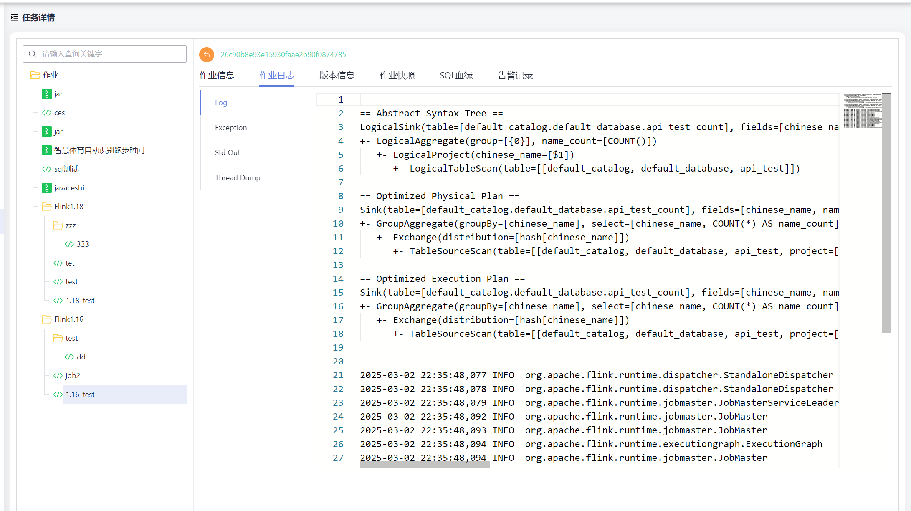Expand the test folder under Flink1.16

tap(71, 338)
